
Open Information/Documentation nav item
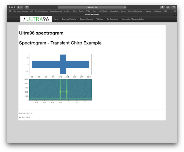pos(133,19)
